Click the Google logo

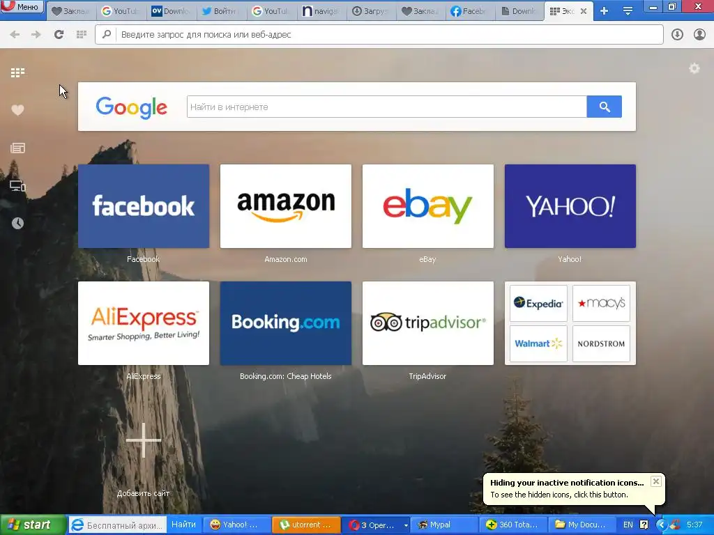coord(132,107)
